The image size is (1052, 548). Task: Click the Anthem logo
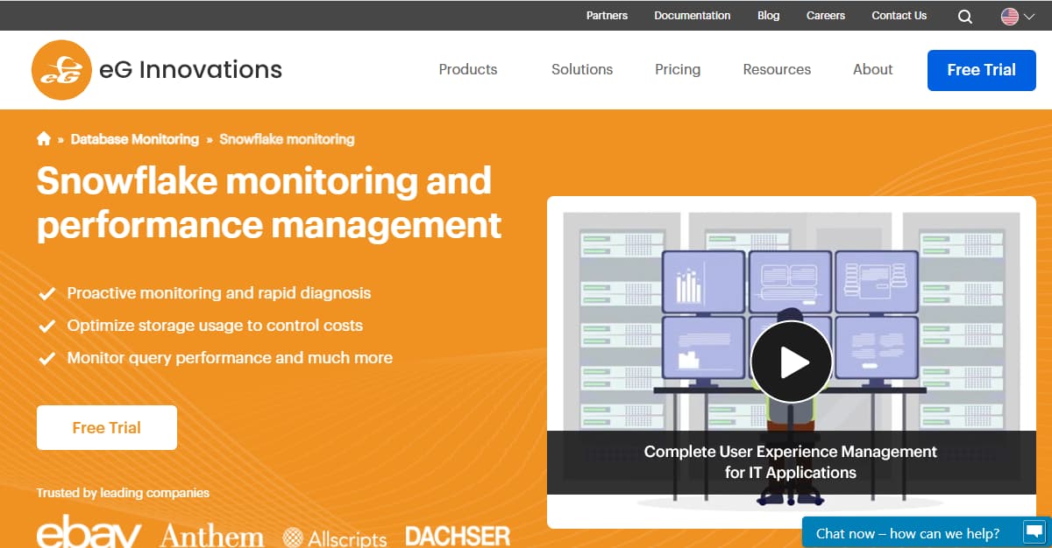[x=211, y=537]
